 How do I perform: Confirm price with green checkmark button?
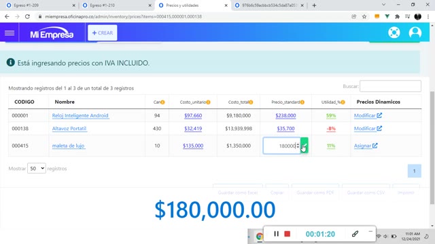304,146
